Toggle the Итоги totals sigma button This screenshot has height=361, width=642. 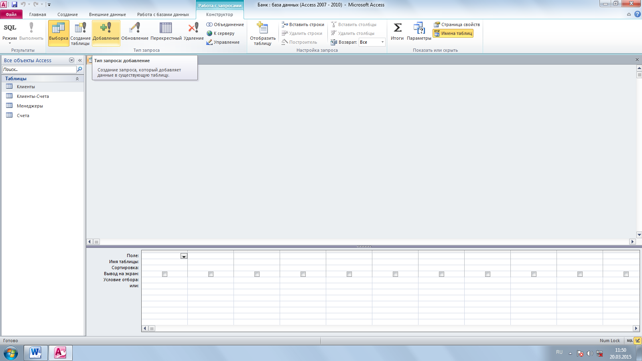(x=397, y=31)
